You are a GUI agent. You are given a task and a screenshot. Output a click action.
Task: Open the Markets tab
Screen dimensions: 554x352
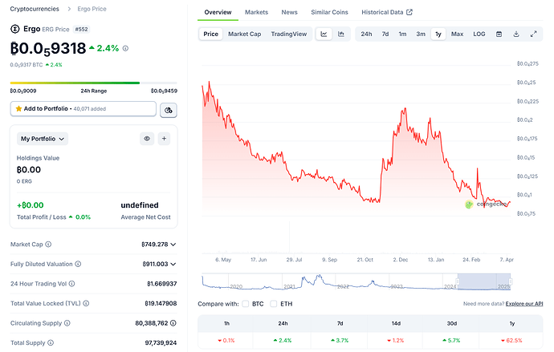(256, 12)
